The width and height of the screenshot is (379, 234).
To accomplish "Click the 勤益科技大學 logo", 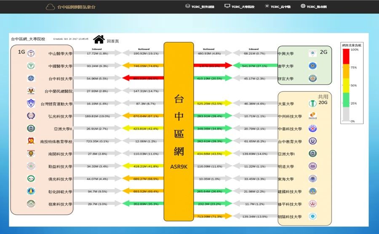I will coord(31,166).
